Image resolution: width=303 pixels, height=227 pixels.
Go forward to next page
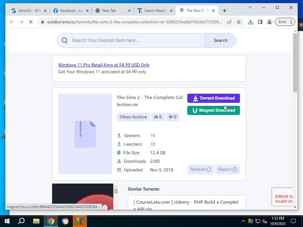[x=21, y=22]
